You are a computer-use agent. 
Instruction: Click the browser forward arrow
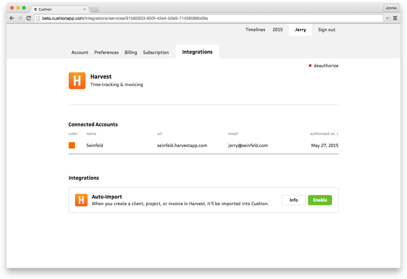tap(20, 18)
